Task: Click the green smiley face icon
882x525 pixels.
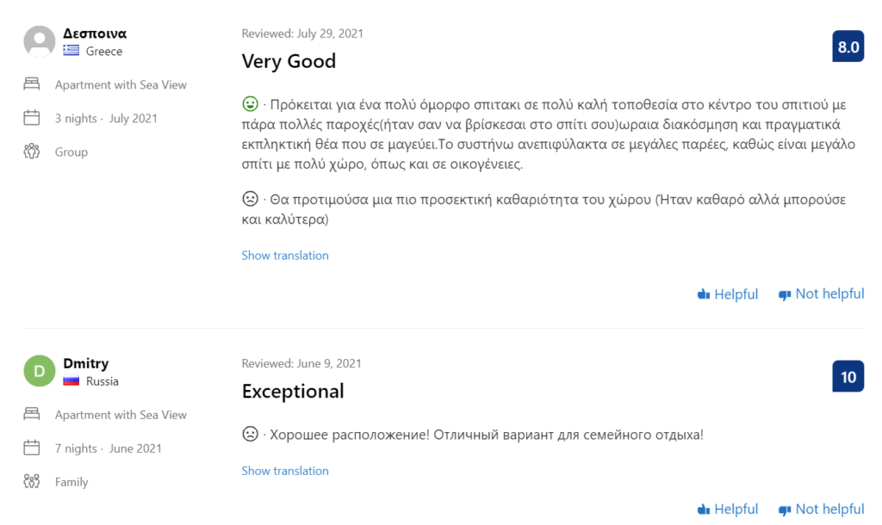Action: (251, 105)
